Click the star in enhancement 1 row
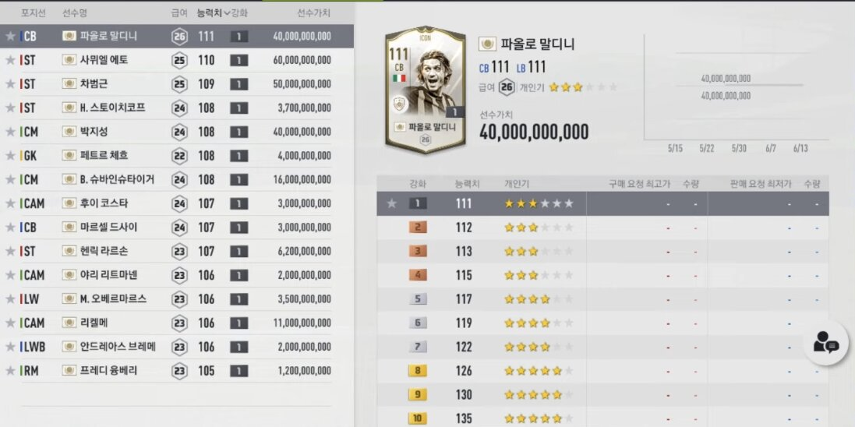Viewport: 855px width, 427px height. click(391, 203)
